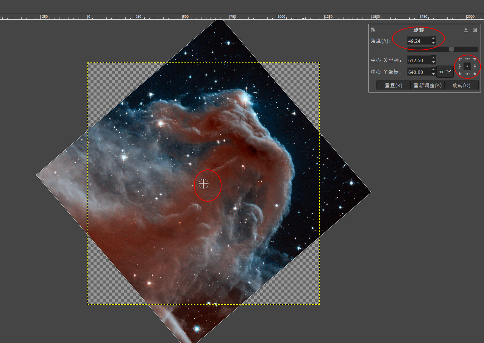Click the 角度(A) label

coord(381,41)
